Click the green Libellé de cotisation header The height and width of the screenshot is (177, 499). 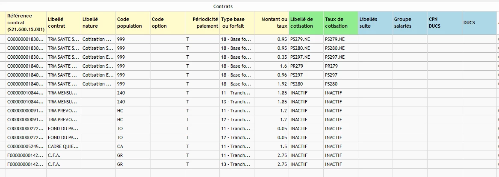(x=306, y=23)
